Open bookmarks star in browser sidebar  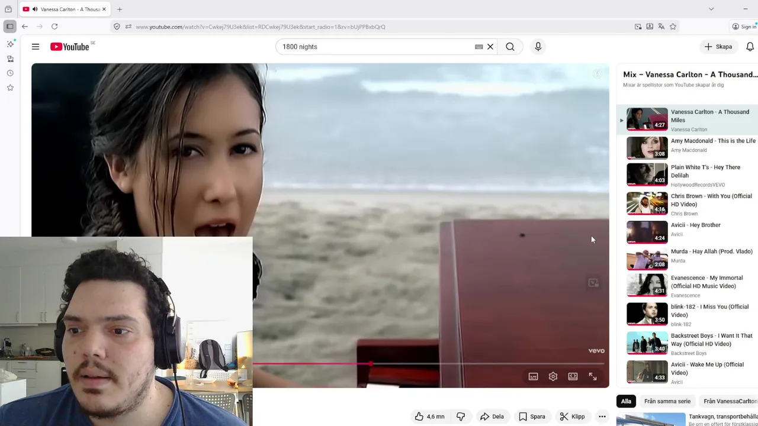(10, 88)
